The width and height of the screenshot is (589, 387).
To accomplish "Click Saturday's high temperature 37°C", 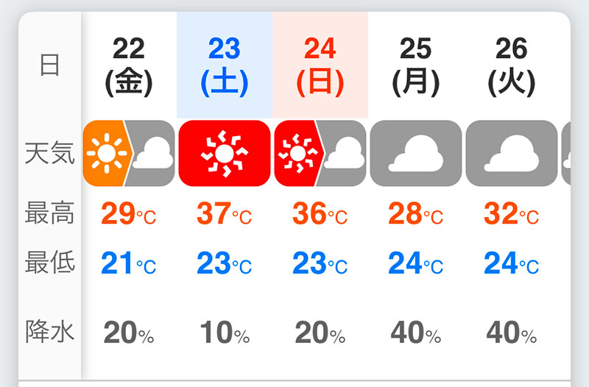I will coord(225,214).
